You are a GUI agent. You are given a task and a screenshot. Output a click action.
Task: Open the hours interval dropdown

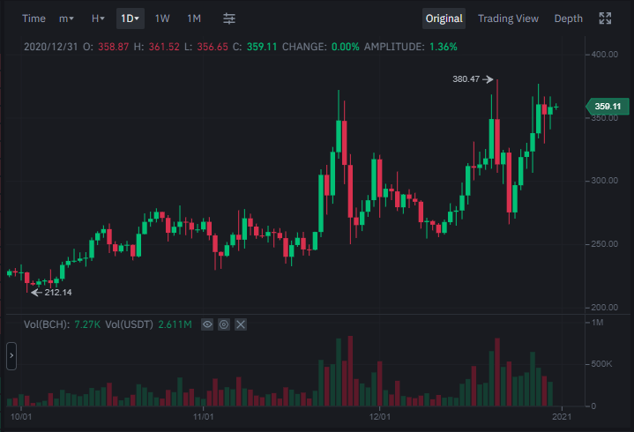pos(98,19)
